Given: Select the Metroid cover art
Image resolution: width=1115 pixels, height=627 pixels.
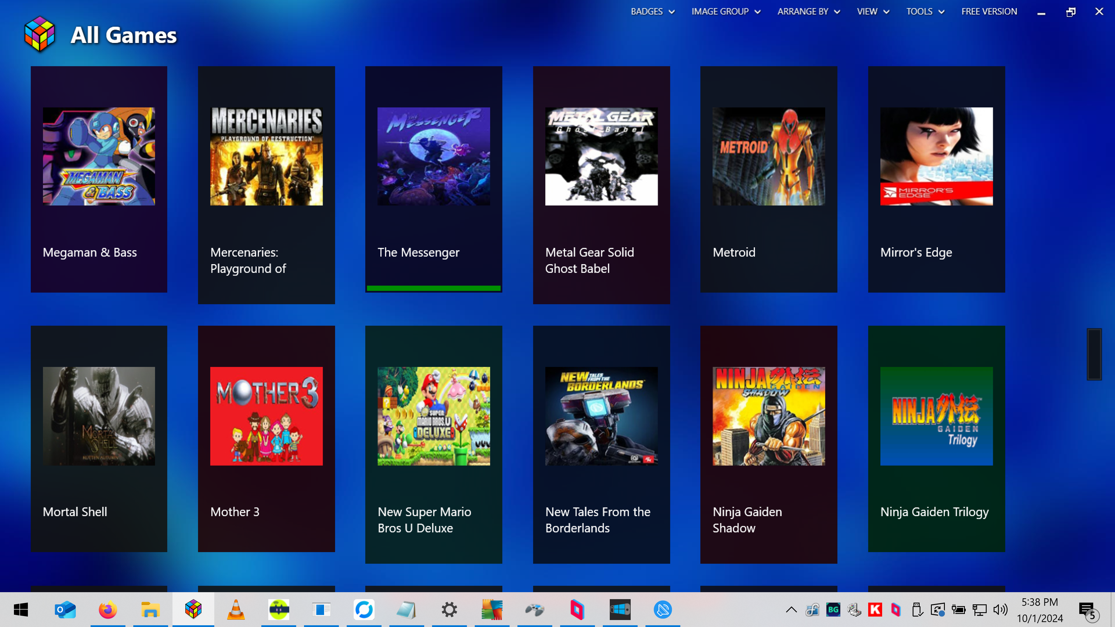Looking at the screenshot, I should click(769, 156).
